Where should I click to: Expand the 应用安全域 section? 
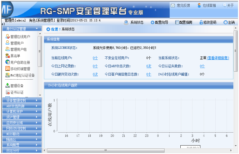coord(22,123)
